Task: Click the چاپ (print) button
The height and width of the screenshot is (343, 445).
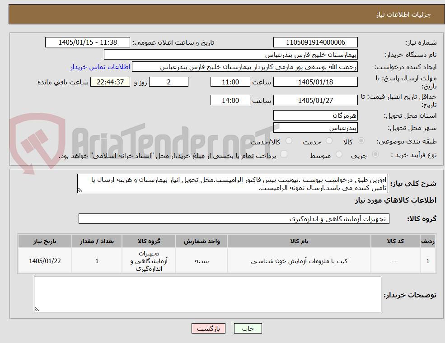Action: pos(248,328)
